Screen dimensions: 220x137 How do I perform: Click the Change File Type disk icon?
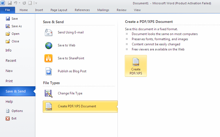tap(49, 94)
